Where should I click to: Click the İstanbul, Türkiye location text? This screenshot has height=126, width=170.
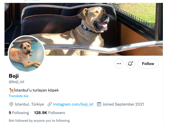pos(29,104)
